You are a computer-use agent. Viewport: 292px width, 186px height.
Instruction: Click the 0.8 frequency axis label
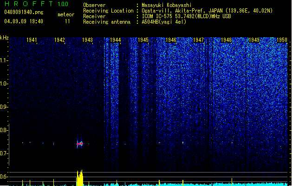tap(4, 130)
